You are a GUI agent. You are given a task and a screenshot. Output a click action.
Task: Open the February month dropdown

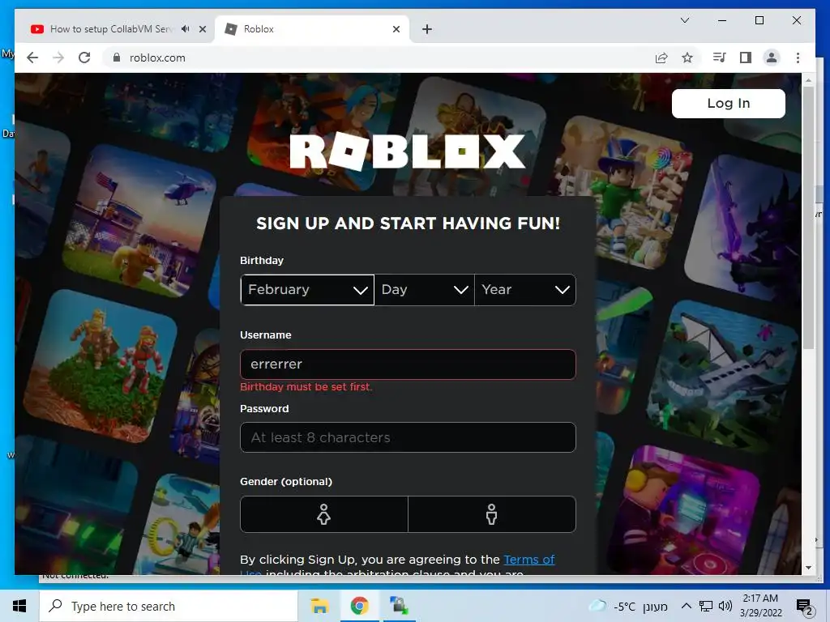pyautogui.click(x=307, y=290)
